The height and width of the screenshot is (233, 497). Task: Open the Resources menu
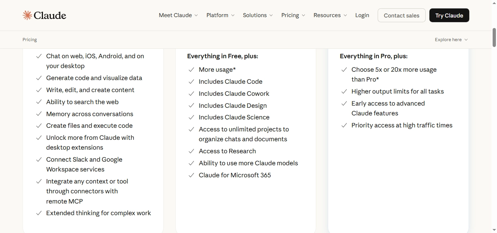pos(330,15)
